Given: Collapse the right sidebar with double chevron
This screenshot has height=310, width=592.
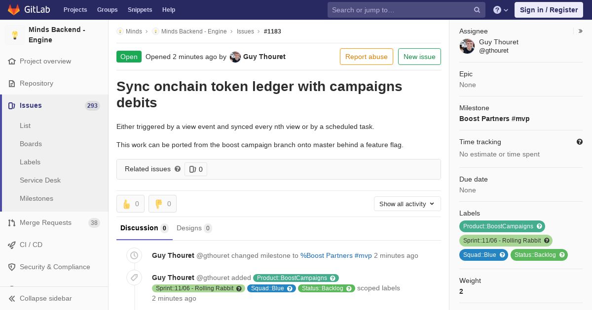Looking at the screenshot, I should pos(581,31).
